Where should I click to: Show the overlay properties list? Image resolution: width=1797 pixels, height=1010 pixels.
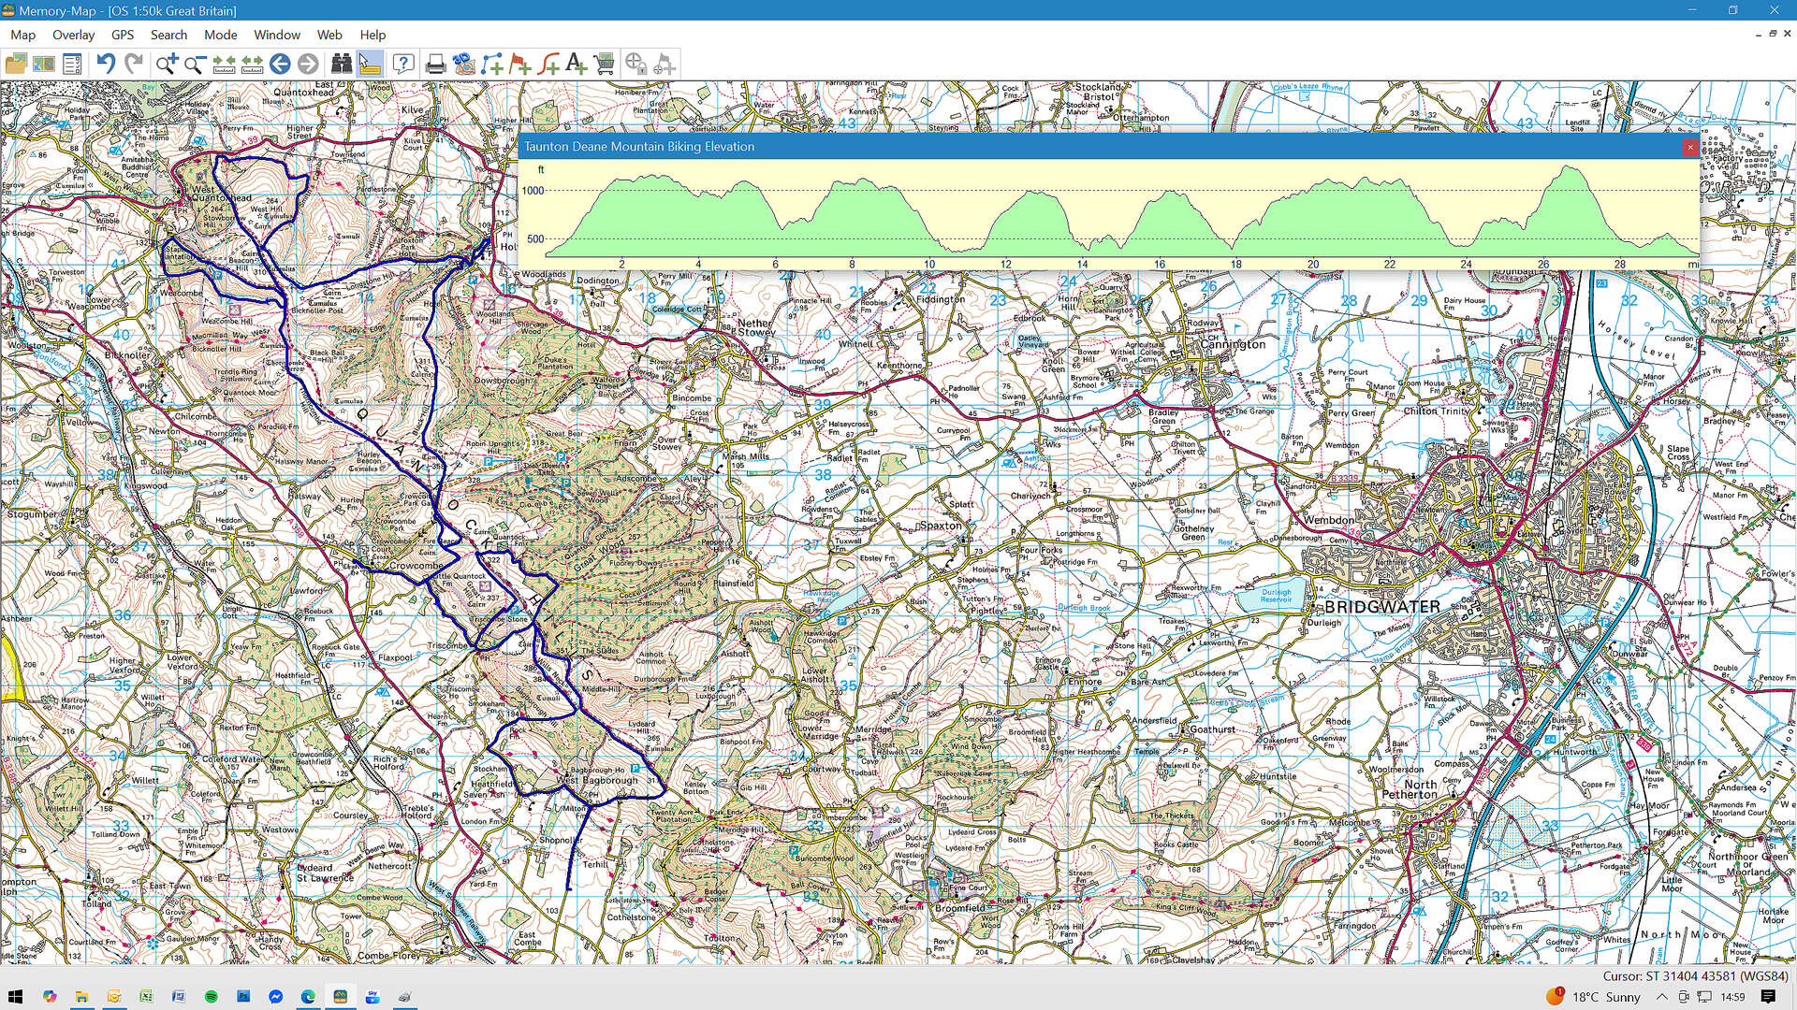(x=72, y=64)
